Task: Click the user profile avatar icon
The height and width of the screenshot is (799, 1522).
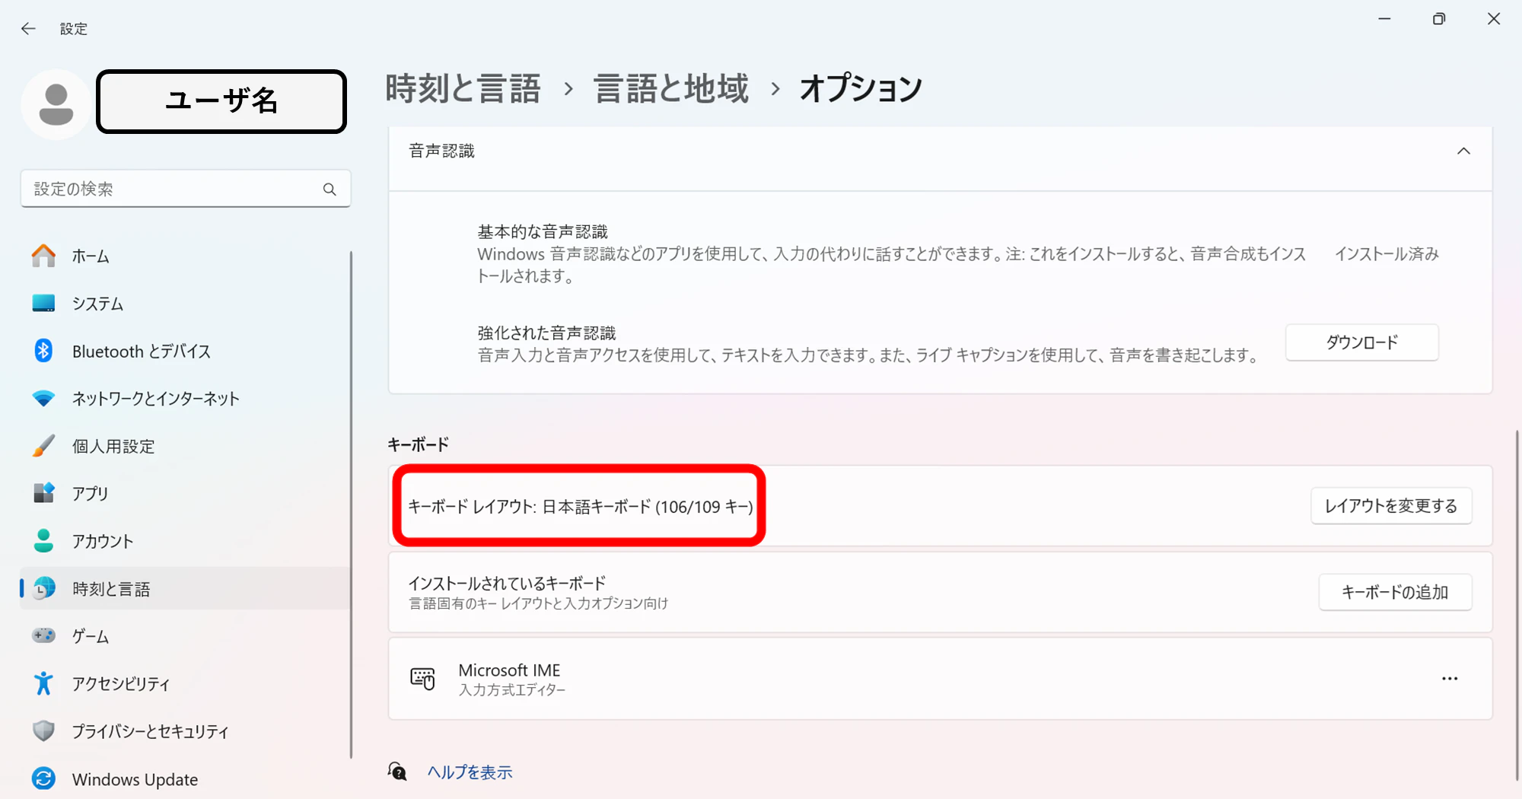Action: 56,104
